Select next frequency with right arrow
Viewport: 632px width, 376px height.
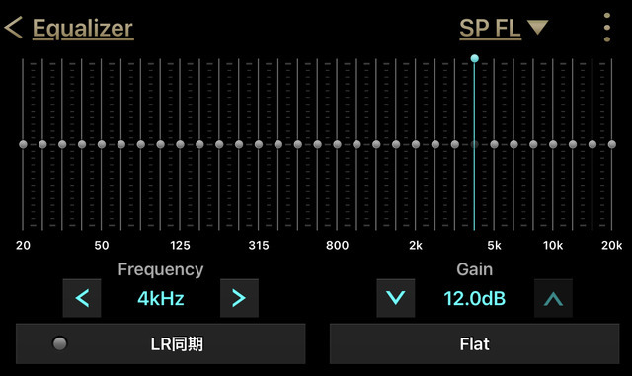click(x=239, y=298)
